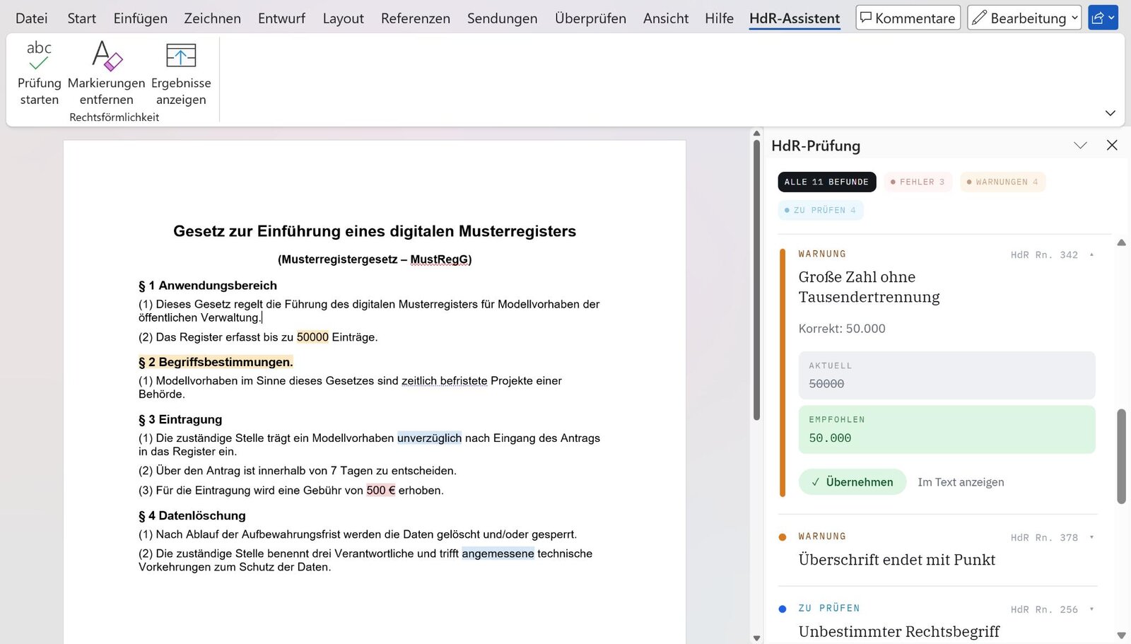The height and width of the screenshot is (644, 1131).
Task: Click the blue share icon button
Action: tap(1103, 18)
